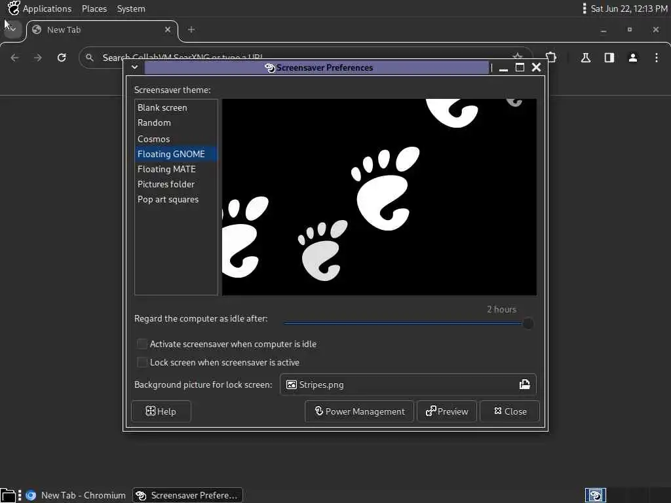Screen dimensions: 671x503
Task: Open the Places menu
Action: (94, 9)
